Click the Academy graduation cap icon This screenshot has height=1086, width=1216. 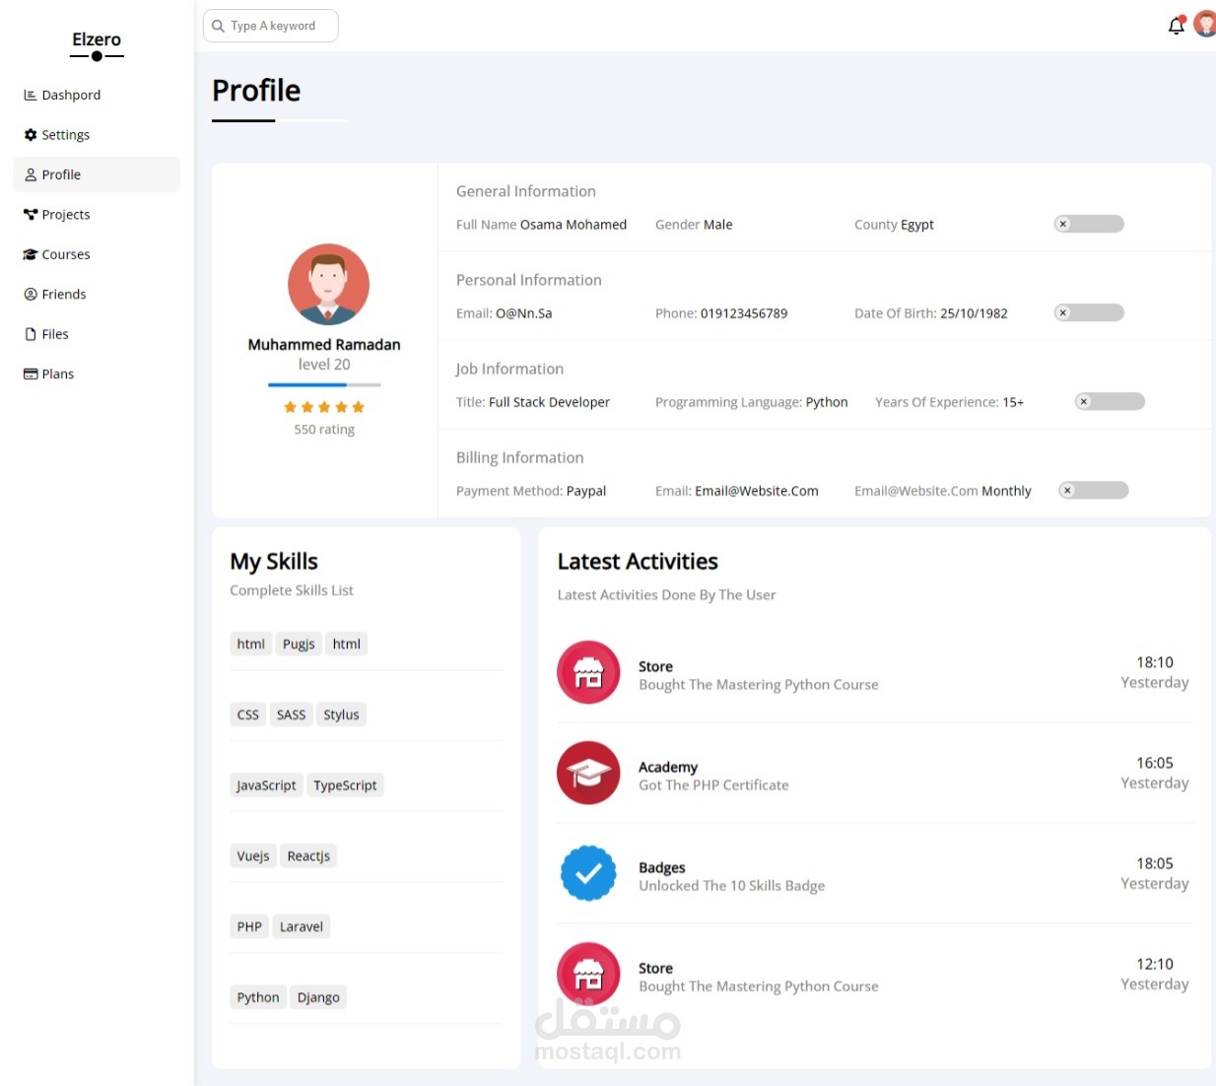coord(588,774)
